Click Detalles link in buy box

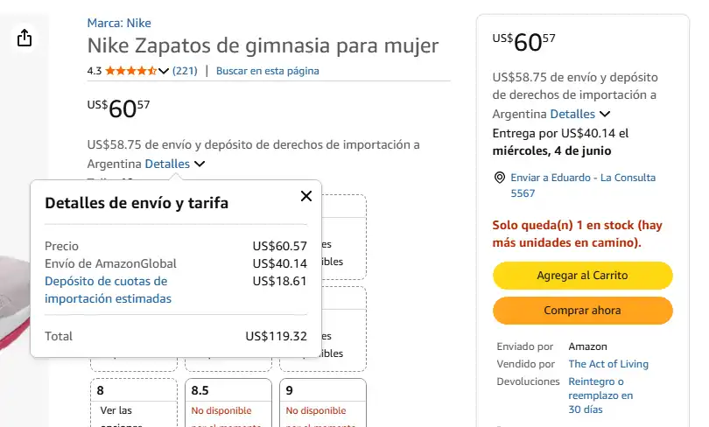[572, 115]
